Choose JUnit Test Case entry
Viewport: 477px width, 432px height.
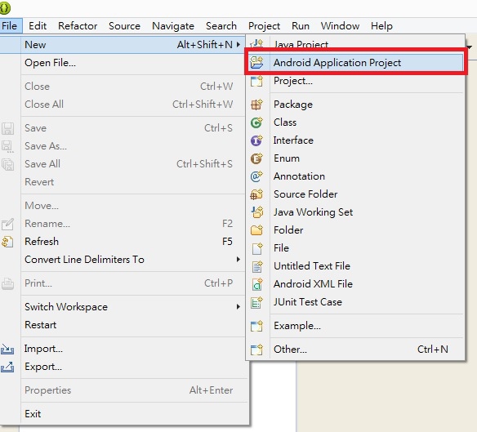[355, 302]
